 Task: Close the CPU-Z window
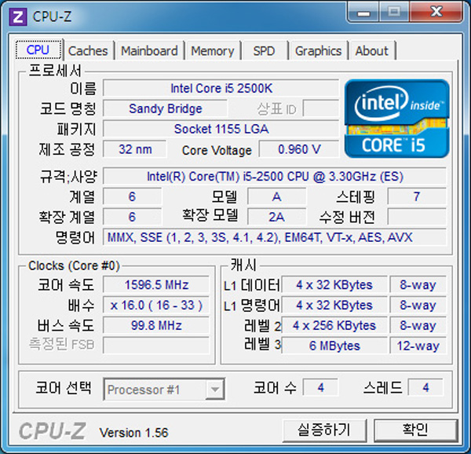(x=436, y=13)
